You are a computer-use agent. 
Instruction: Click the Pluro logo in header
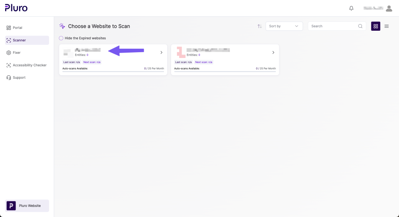click(16, 8)
